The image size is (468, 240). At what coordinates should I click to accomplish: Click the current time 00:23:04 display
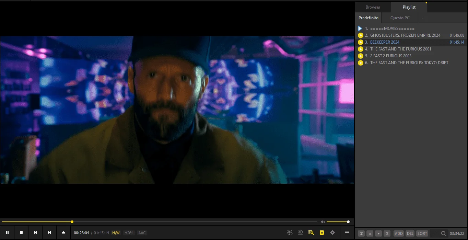coord(82,233)
